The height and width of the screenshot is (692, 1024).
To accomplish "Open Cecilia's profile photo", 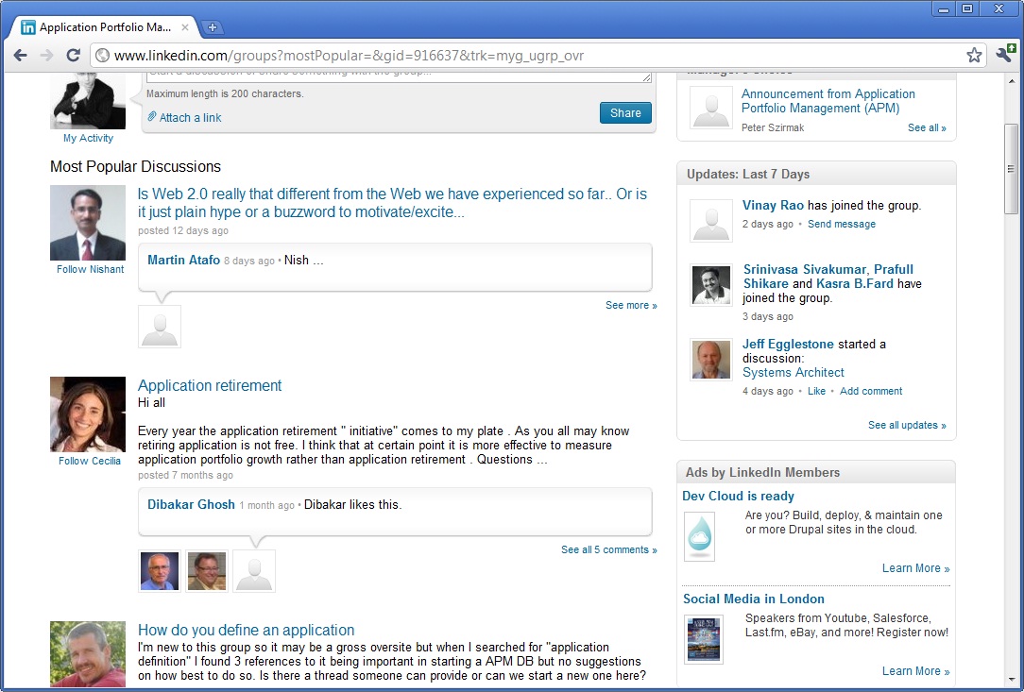I will point(88,414).
